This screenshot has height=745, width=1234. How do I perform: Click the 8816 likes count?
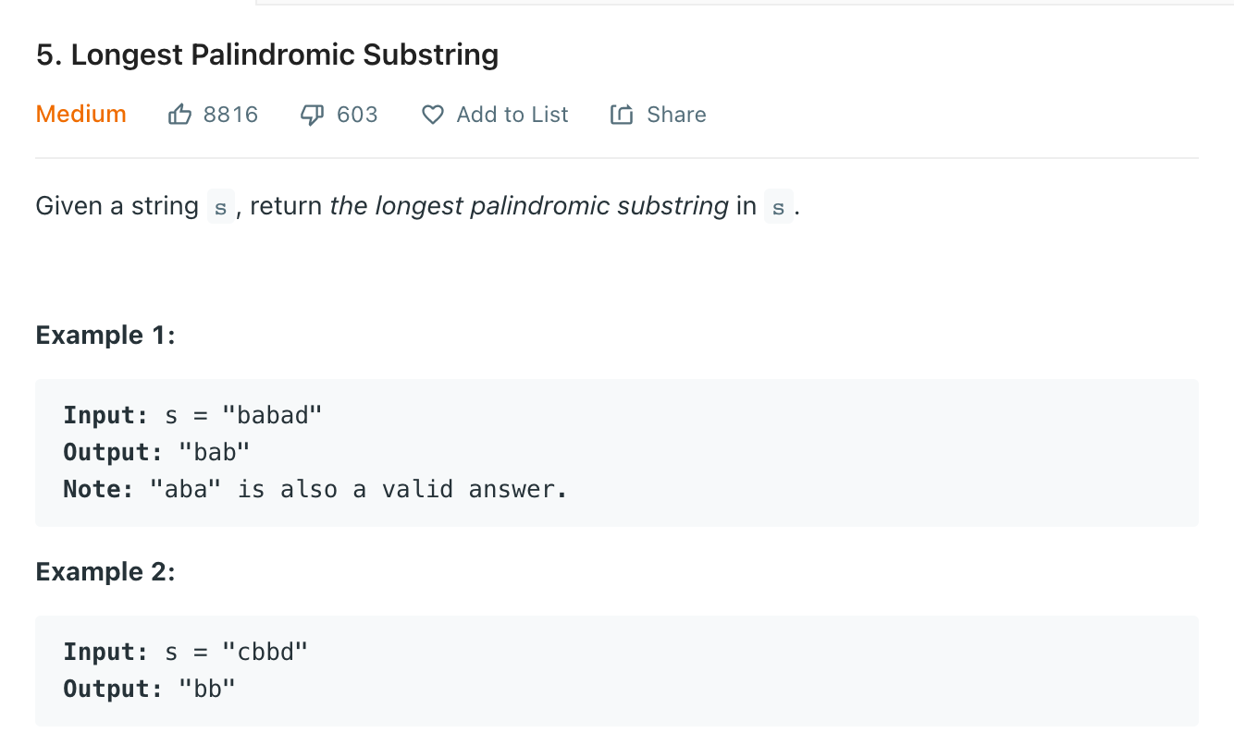pyautogui.click(x=230, y=115)
